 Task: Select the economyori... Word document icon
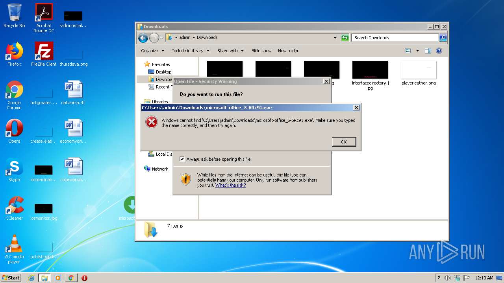click(73, 131)
